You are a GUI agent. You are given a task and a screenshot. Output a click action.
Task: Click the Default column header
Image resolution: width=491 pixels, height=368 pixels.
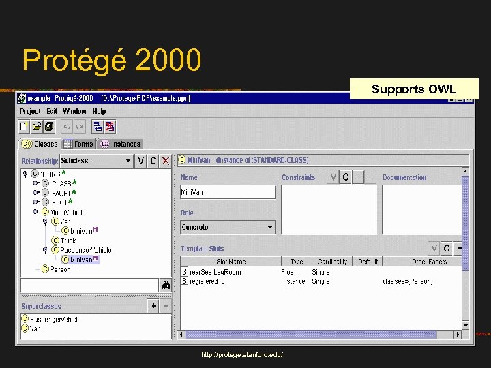[368, 262]
